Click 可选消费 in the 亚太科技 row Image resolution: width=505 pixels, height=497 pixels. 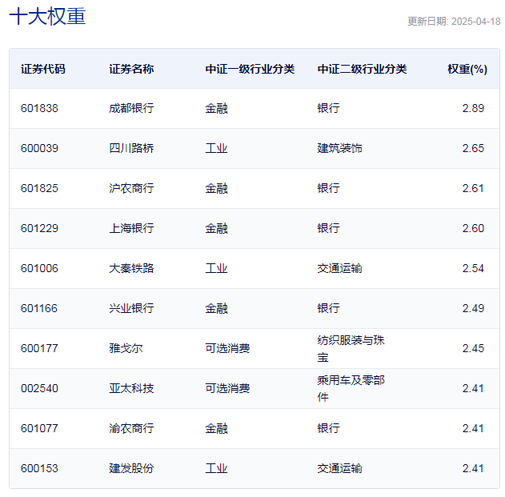228,388
